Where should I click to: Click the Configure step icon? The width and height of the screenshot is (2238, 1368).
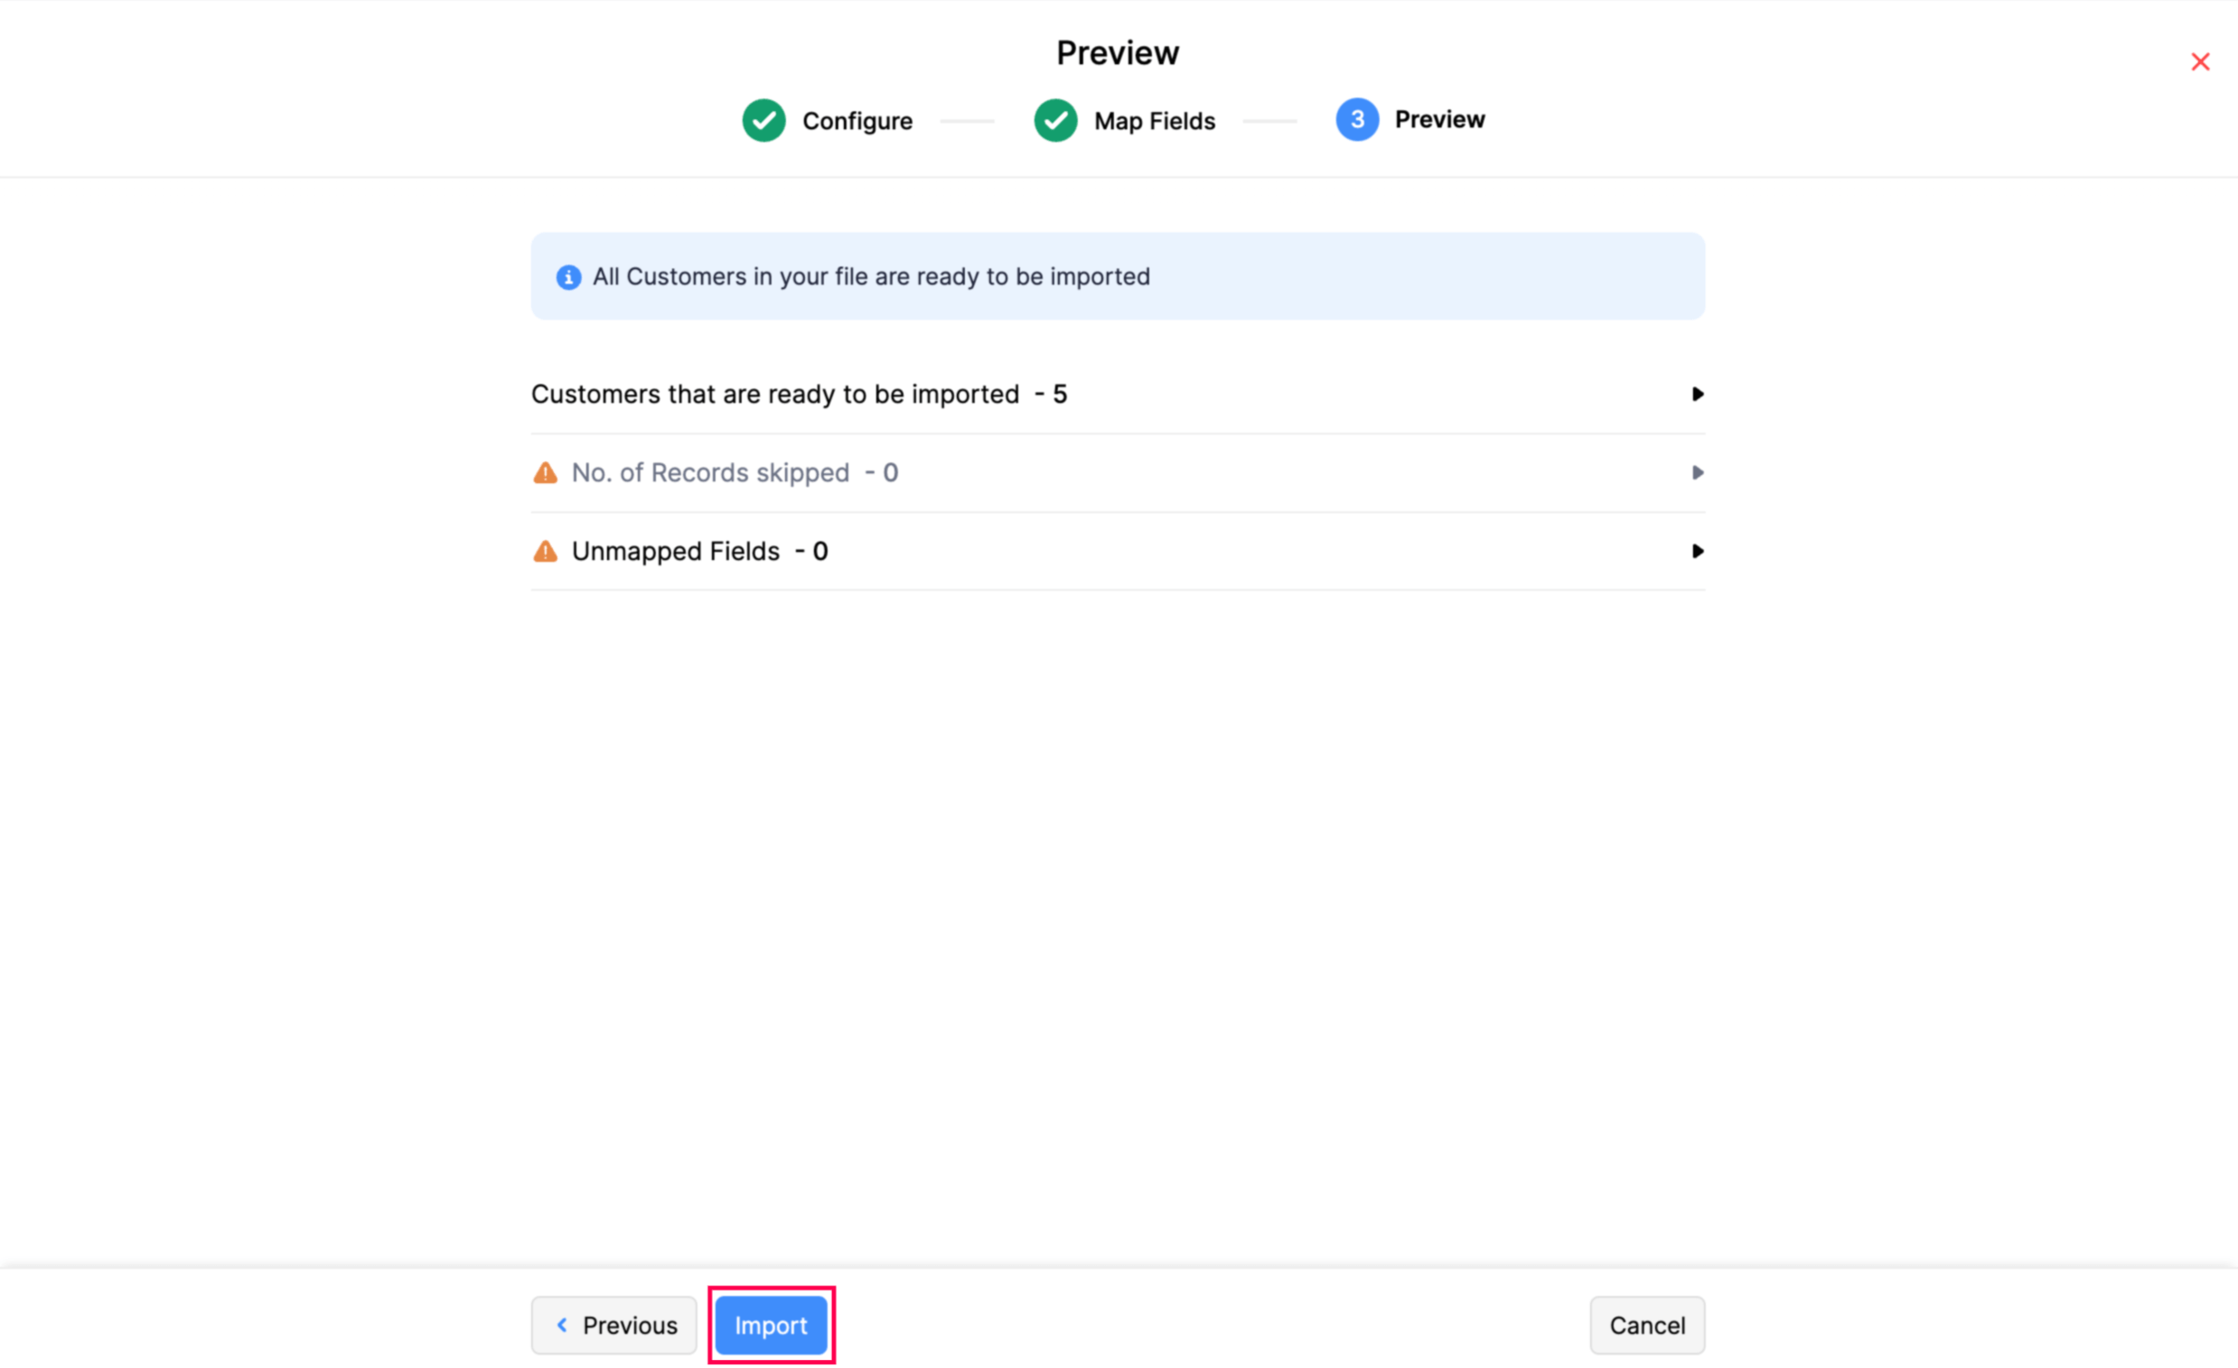(764, 120)
